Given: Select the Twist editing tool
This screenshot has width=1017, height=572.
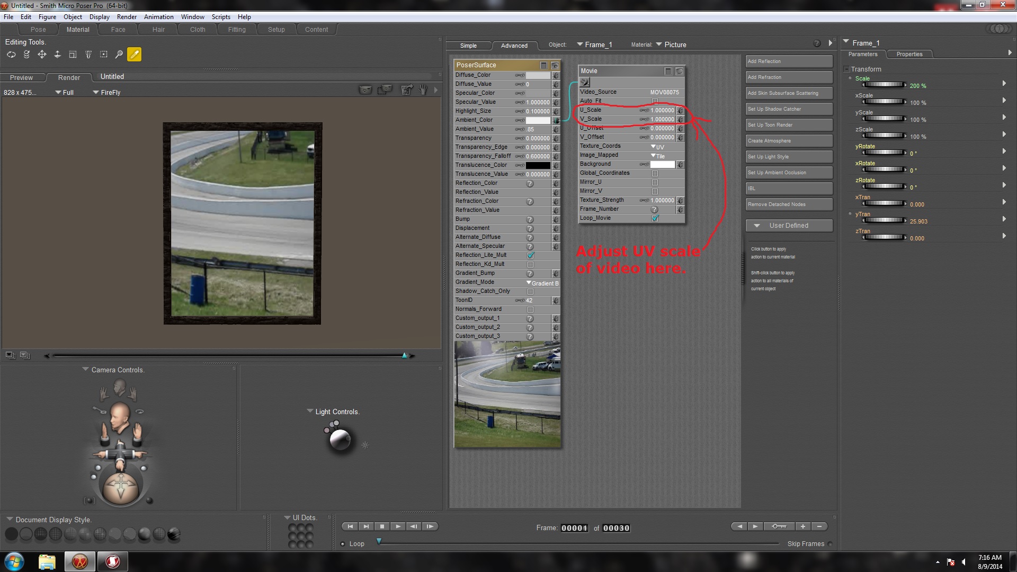Looking at the screenshot, I should tap(26, 55).
